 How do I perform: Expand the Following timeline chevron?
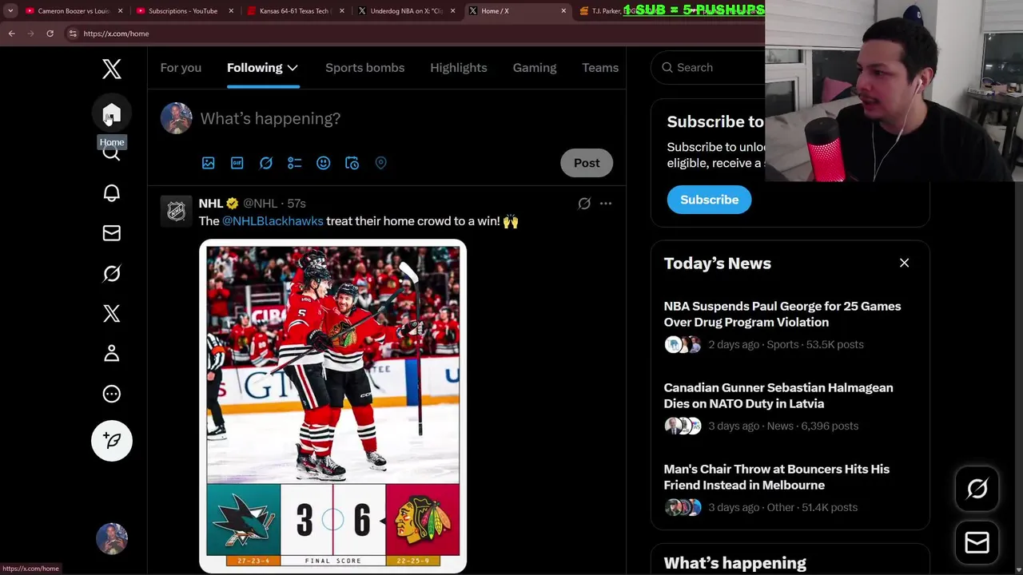(x=293, y=68)
